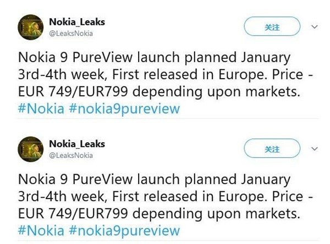This screenshot has height=244, width=330.
Task: Expand the top tweet's chevron menu
Action: 315,27
